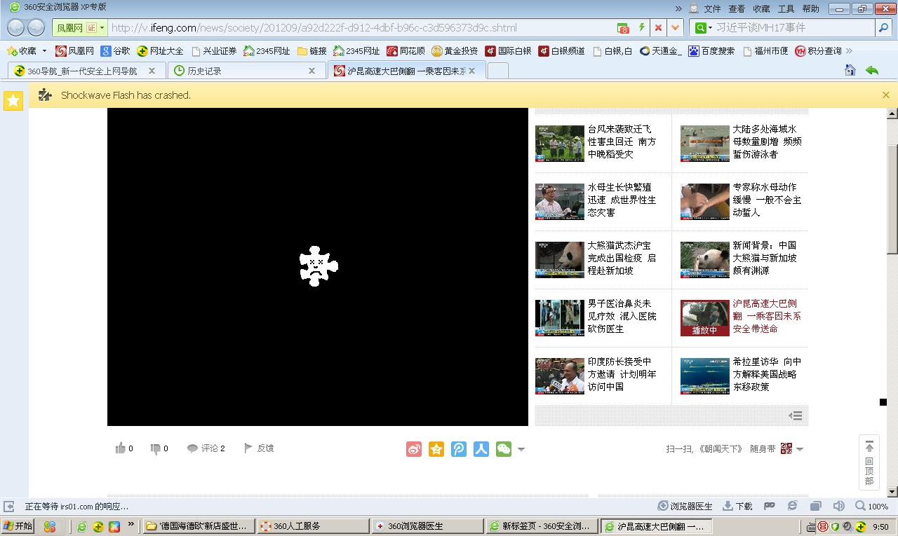Click the 凤凰网 bookmark in favorites bar
898x536 pixels.
point(74,50)
